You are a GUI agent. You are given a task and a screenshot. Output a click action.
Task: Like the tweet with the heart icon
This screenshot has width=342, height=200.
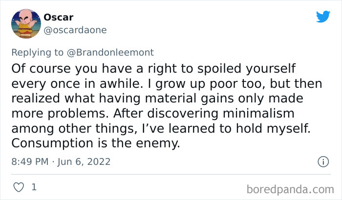point(19,187)
